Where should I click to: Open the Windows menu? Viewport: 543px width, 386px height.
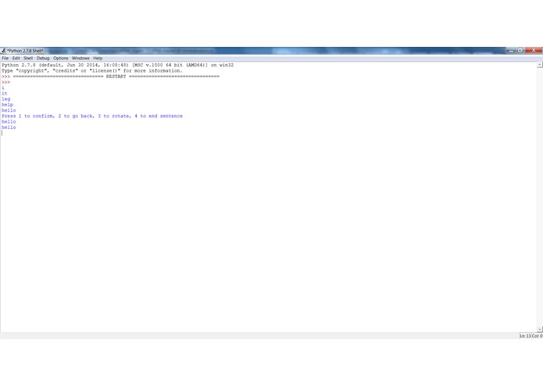80,58
